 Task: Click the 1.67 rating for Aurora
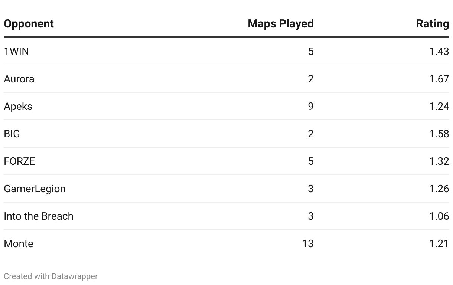[x=439, y=79]
